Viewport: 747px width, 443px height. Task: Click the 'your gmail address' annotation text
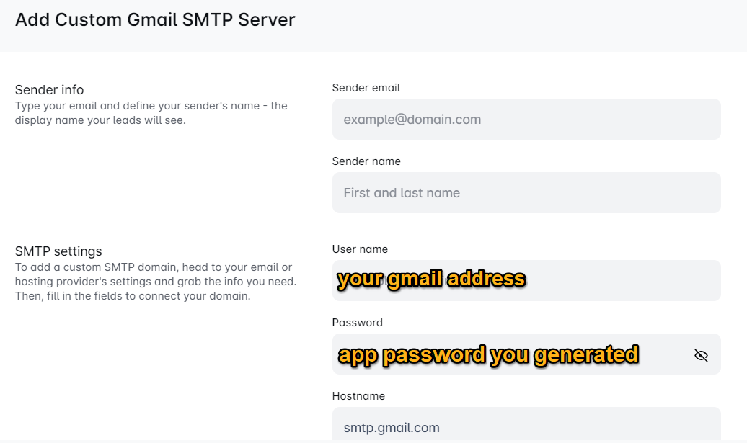431,279
